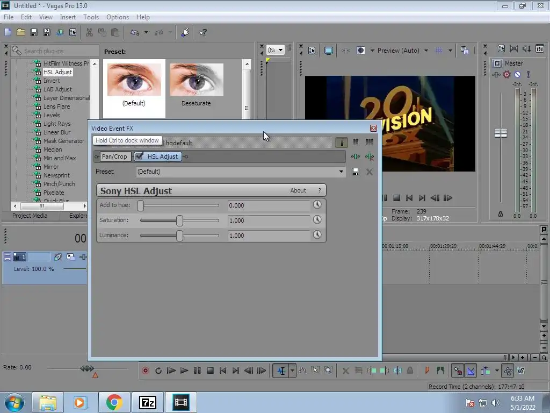Click the Luminance slider handle
Viewport: 550px width, 413px height.
pos(179,236)
